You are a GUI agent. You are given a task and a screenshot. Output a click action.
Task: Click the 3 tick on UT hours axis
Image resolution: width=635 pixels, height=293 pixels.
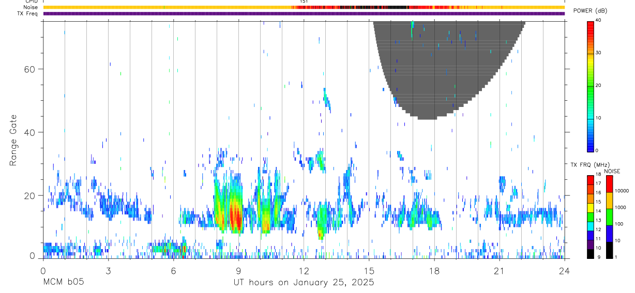[108, 270]
